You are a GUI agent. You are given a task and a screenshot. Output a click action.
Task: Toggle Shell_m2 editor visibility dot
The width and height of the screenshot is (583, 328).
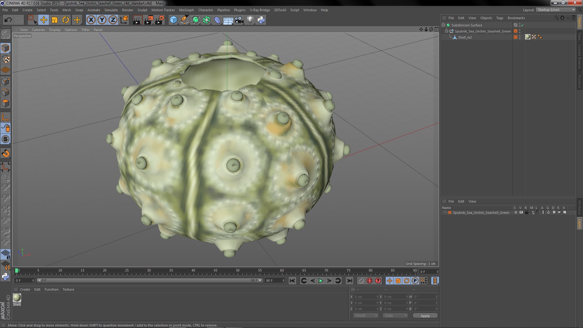pyautogui.click(x=520, y=36)
